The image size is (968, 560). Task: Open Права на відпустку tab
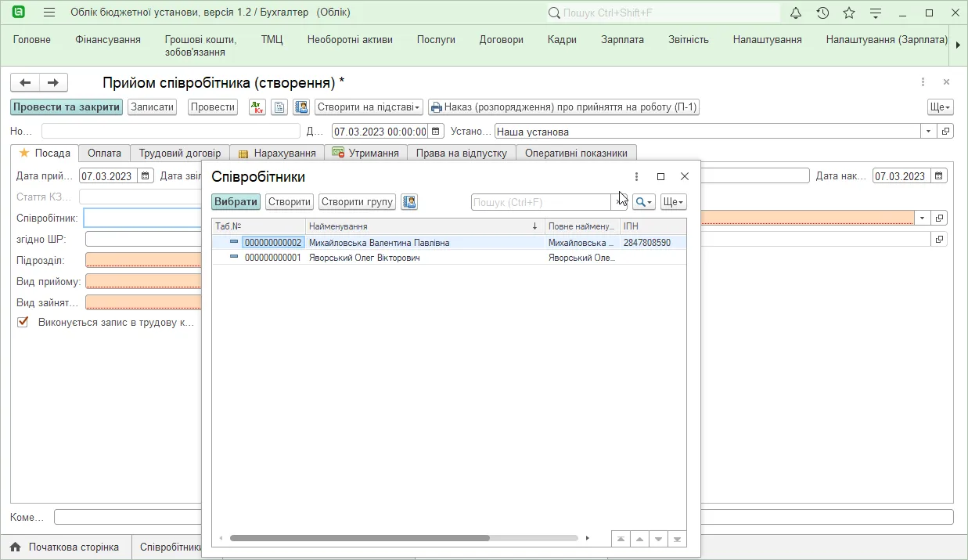[462, 154]
